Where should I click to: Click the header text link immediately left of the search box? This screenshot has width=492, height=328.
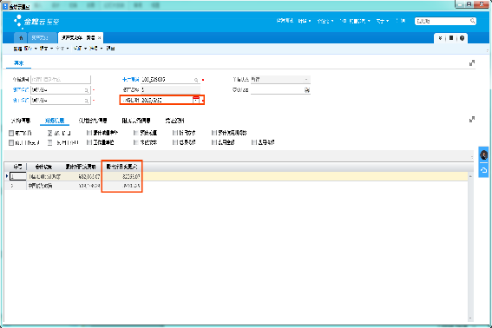click(x=400, y=21)
